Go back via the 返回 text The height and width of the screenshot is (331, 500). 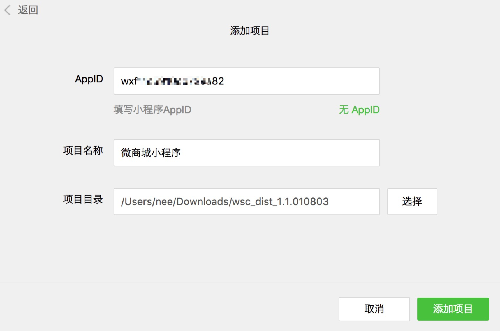pyautogui.click(x=28, y=10)
